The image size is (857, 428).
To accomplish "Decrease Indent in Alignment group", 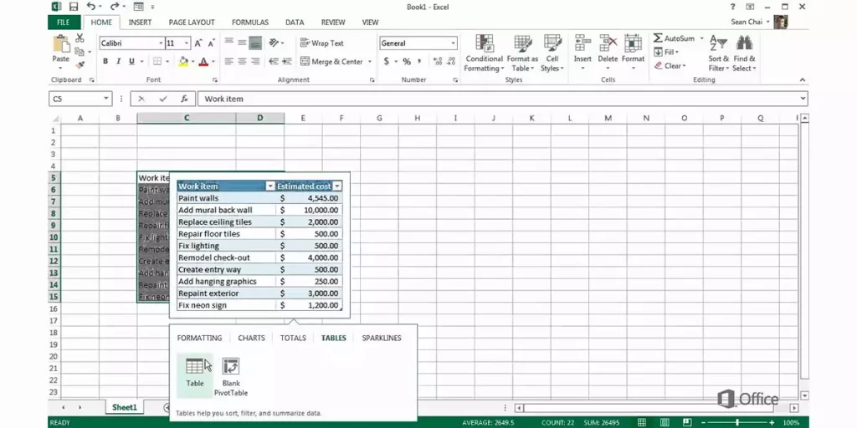I will coord(274,61).
